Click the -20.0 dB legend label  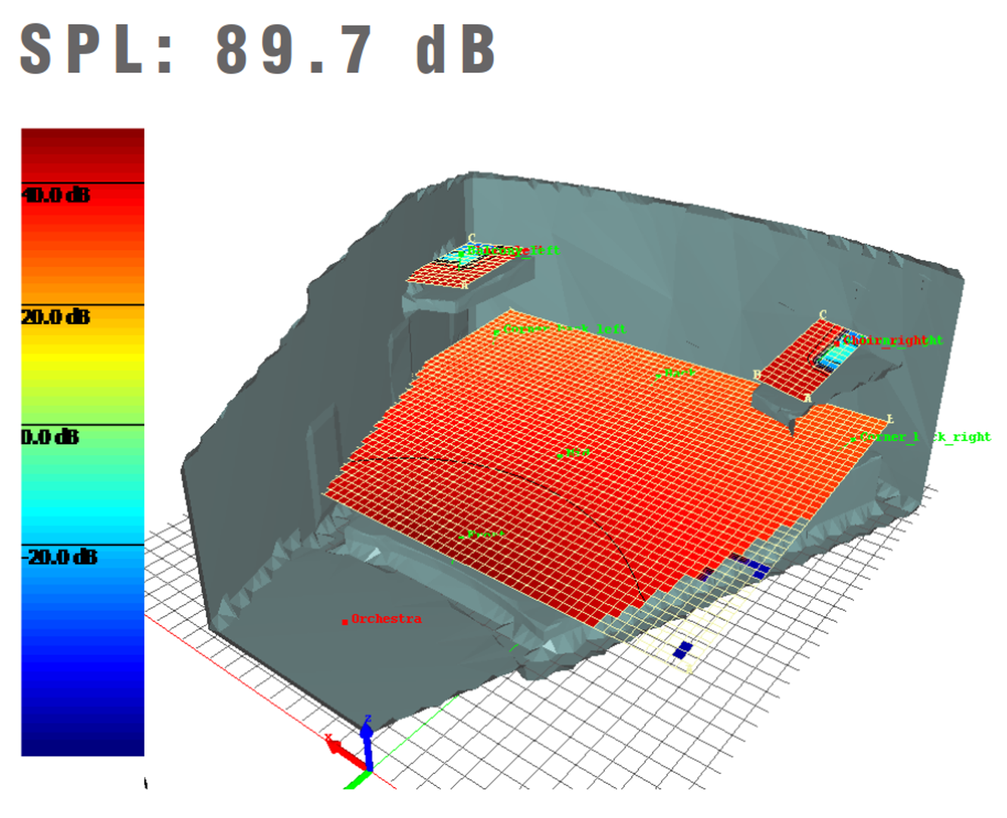point(60,557)
